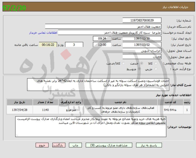This screenshot has height=158, width=196.
Task: Choose متوسط purchase process radio
Action: tap(139, 69)
